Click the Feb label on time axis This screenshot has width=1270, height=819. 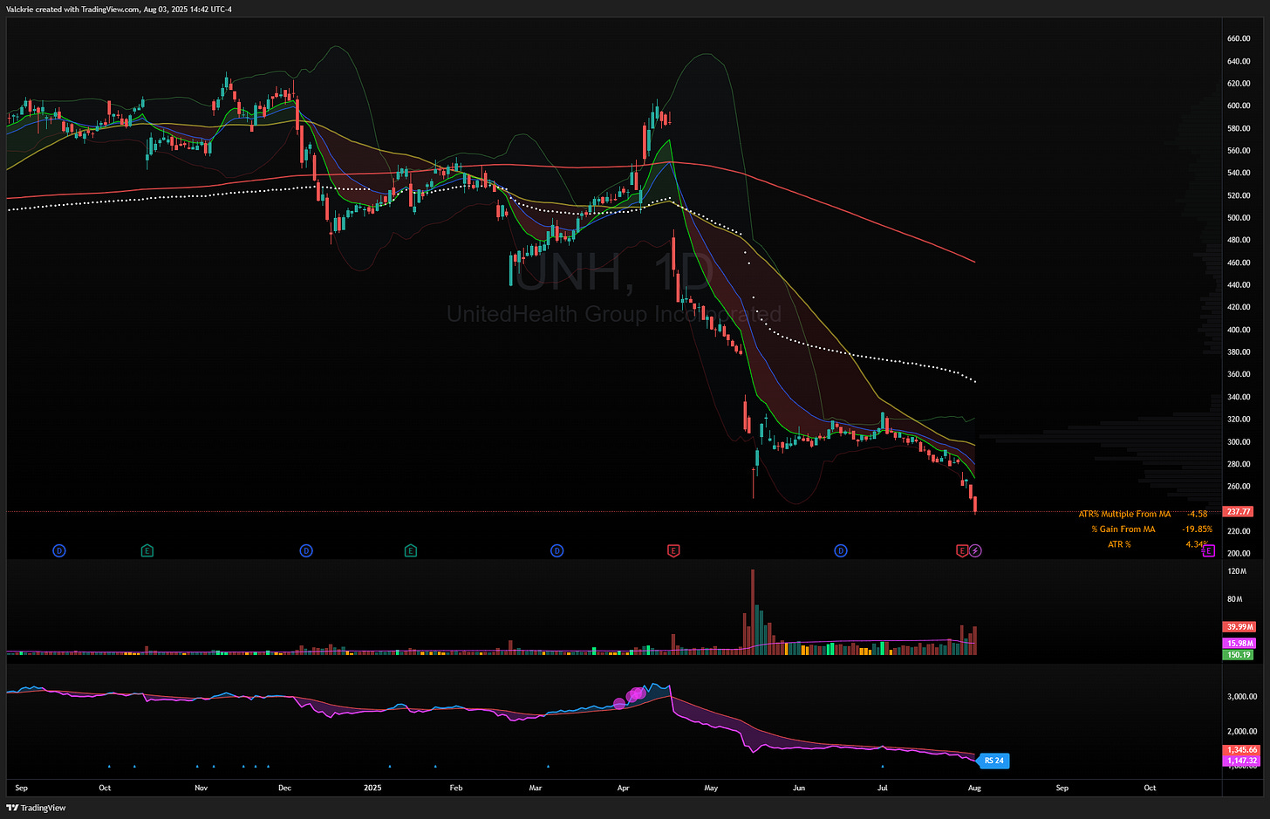coord(455,788)
